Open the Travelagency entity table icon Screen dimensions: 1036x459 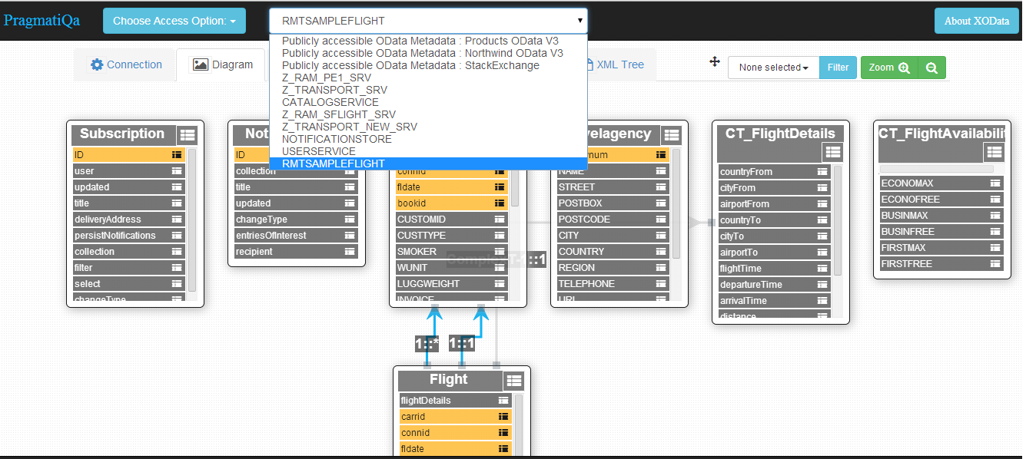tap(672, 135)
